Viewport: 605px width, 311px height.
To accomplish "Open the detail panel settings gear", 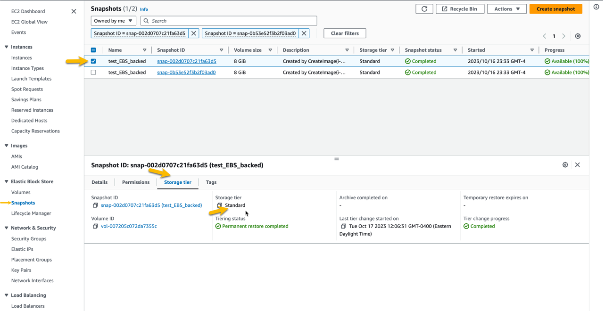I will coord(565,165).
